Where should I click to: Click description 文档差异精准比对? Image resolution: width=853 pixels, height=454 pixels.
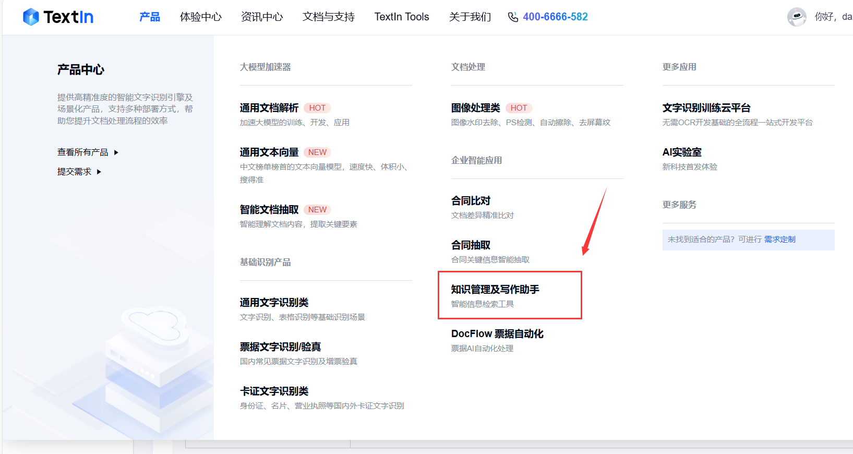pos(483,216)
